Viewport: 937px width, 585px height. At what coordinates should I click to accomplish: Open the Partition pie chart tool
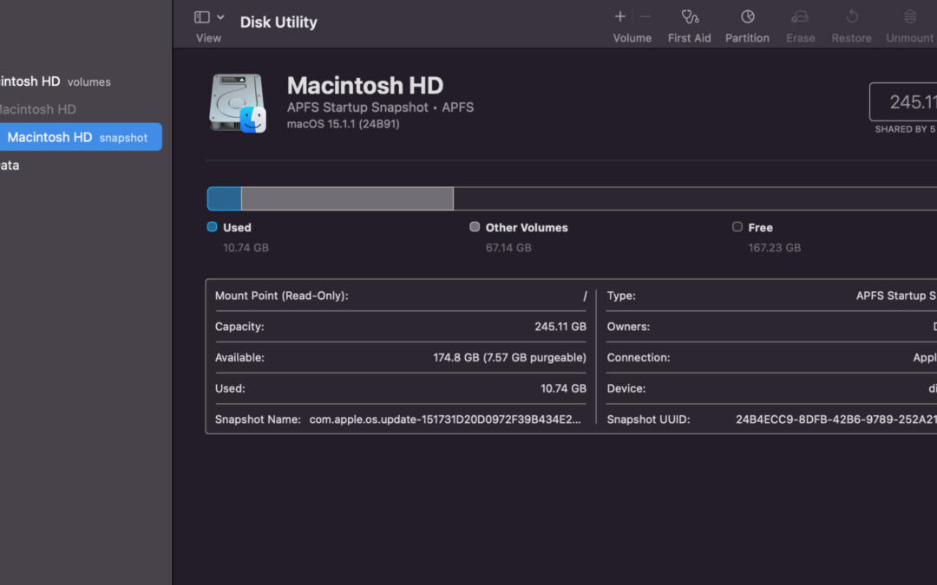pyautogui.click(x=747, y=17)
